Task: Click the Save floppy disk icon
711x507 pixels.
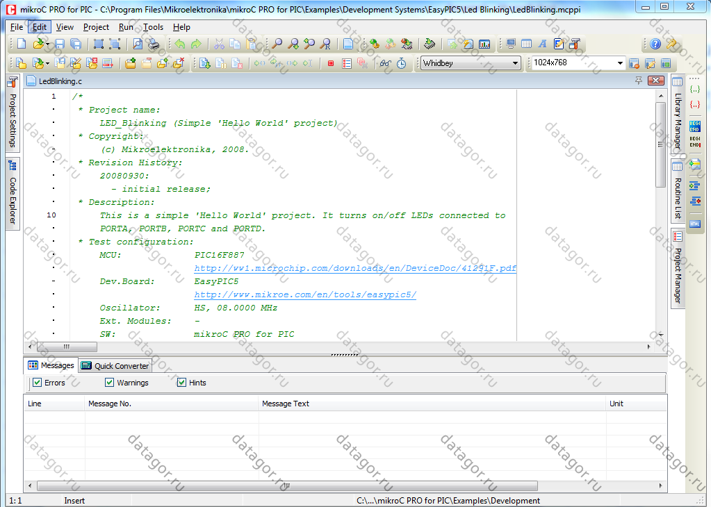Action: 60,44
